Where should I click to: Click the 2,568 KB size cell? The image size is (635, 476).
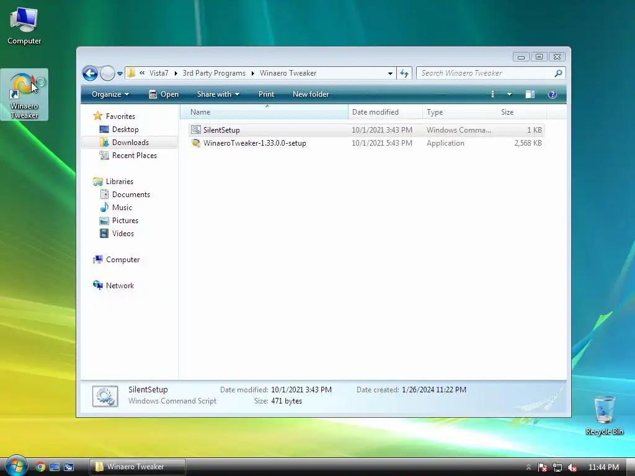point(528,143)
